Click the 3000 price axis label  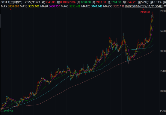[163, 51]
